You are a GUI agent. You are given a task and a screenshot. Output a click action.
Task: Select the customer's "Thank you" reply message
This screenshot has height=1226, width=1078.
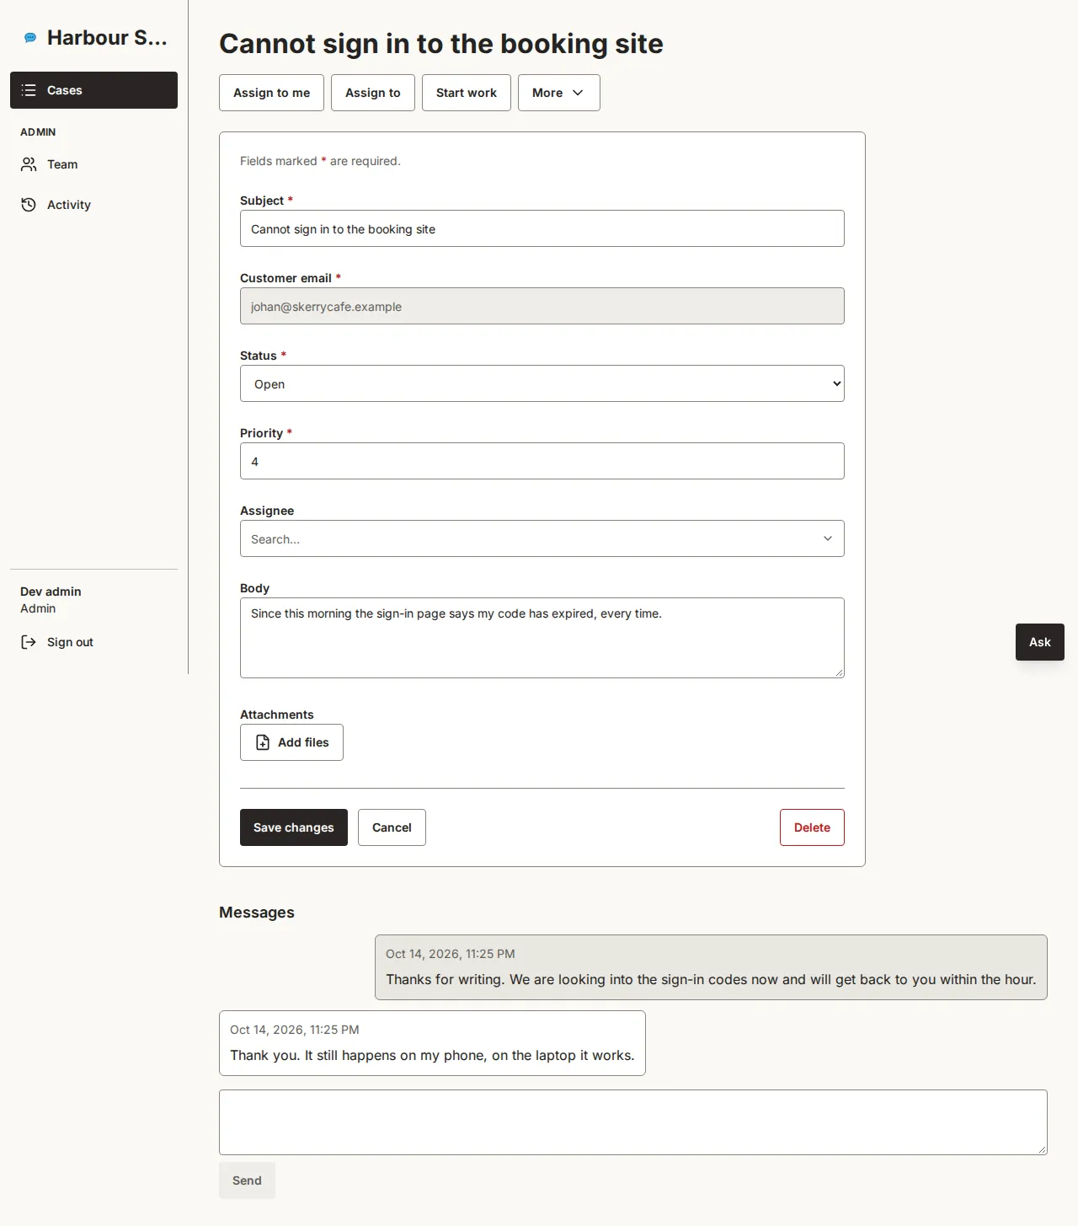pos(432,1043)
